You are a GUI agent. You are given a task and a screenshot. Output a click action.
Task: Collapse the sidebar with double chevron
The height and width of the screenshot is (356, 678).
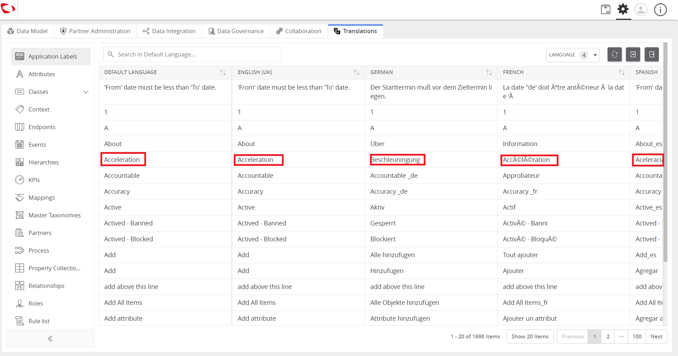click(50, 339)
